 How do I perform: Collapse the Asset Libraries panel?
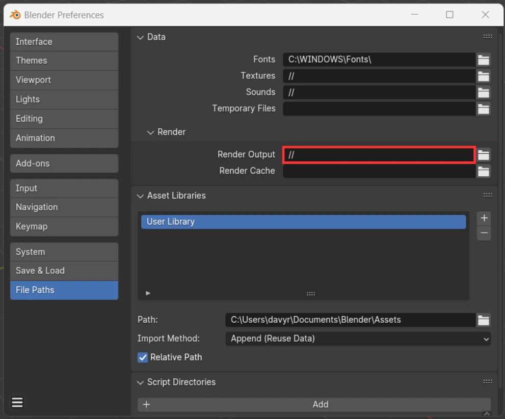pos(140,196)
